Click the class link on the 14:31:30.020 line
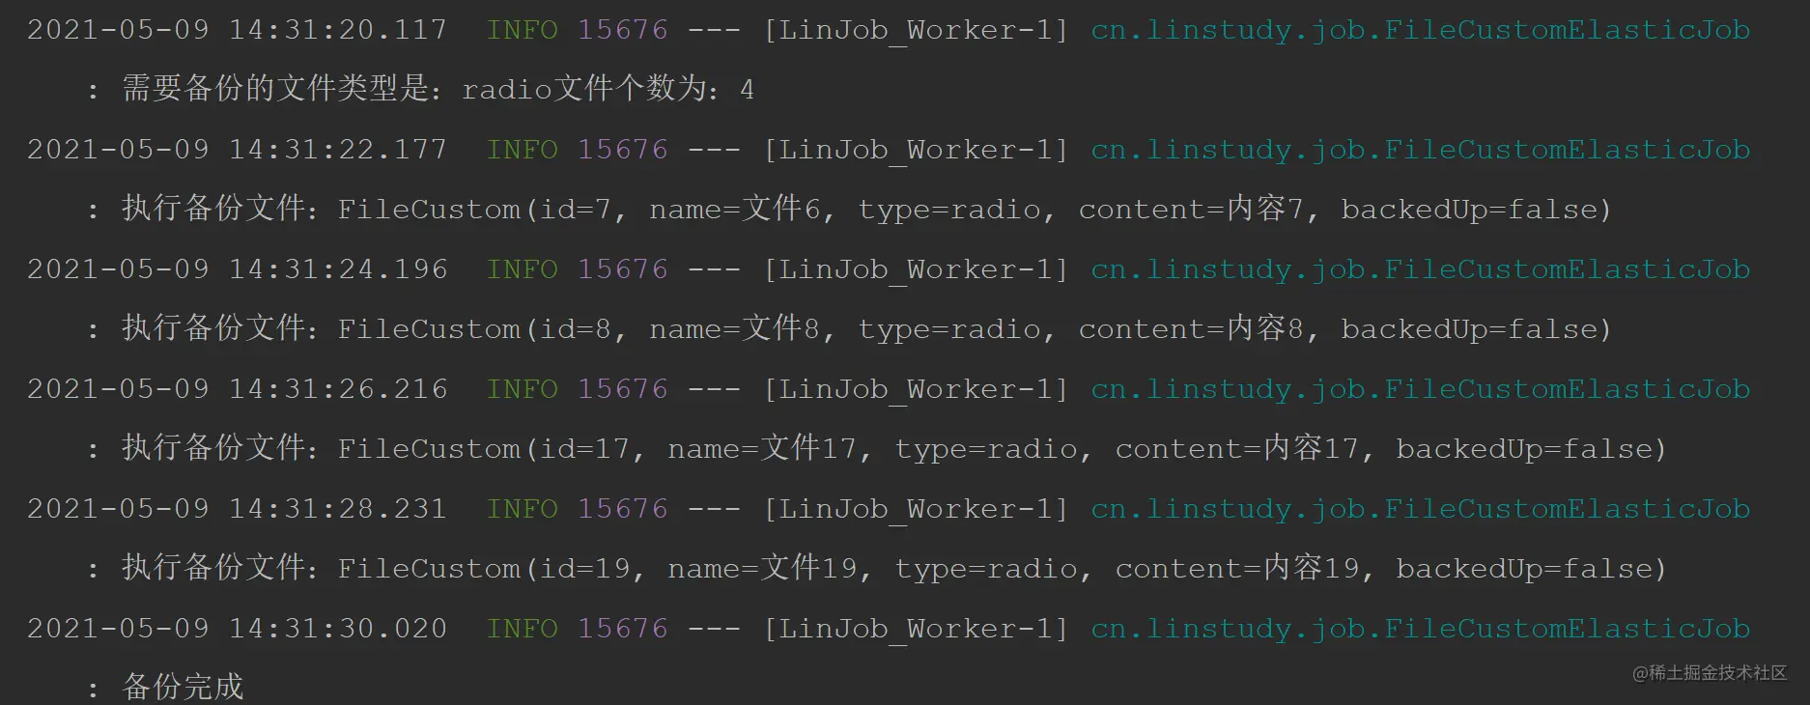This screenshot has width=1810, height=705. (1420, 630)
